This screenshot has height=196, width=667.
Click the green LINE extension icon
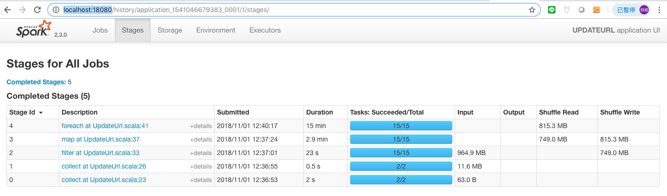coord(552,10)
